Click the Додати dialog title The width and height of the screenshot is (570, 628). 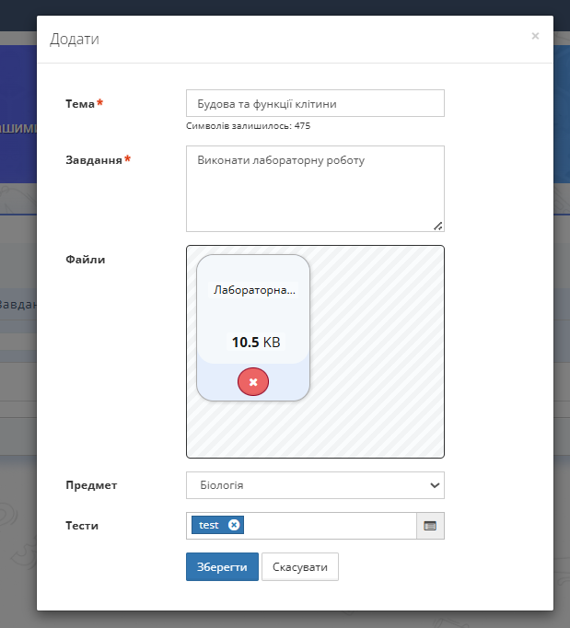click(75, 39)
